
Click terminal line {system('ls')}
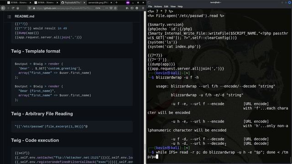pyautogui.click(x=162, y=42)
